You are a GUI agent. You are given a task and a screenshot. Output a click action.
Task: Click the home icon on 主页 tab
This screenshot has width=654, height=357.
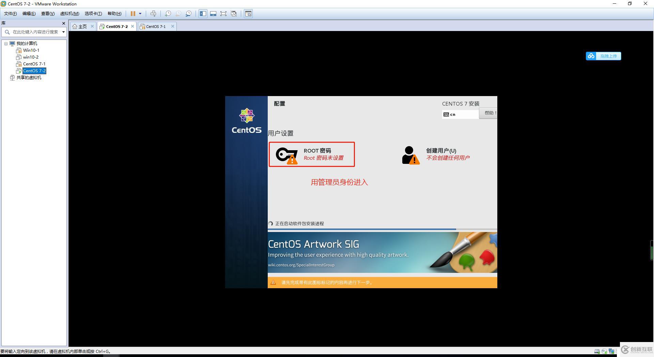pyautogui.click(x=75, y=26)
